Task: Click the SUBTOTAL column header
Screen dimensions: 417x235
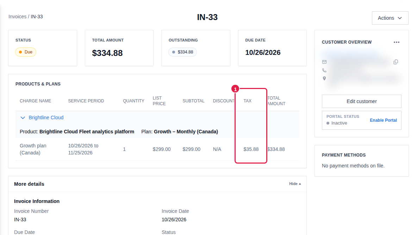Action: pos(193,101)
